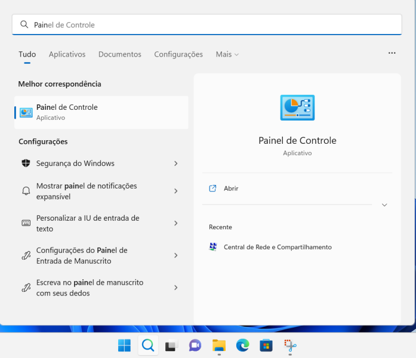
Task: Launch the Snipping Tool from taskbar
Action: click(290, 345)
